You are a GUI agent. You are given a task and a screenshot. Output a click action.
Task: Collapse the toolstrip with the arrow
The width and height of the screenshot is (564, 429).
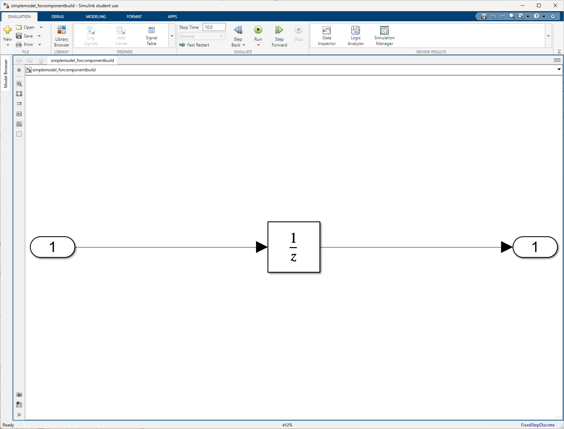[559, 52]
